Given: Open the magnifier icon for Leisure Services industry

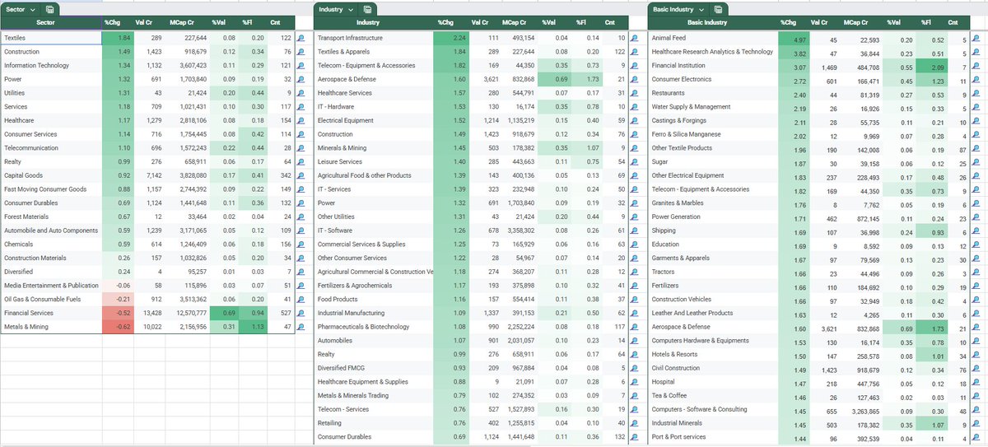Looking at the screenshot, I should tap(634, 162).
